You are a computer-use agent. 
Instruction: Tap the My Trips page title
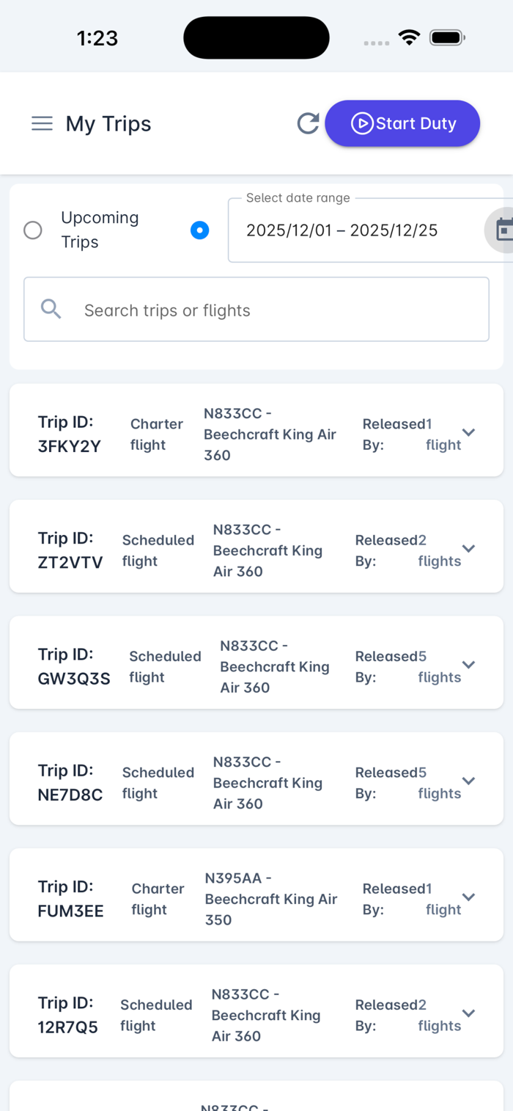108,124
